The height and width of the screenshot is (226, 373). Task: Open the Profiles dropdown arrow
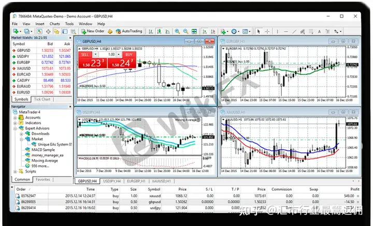32,32
